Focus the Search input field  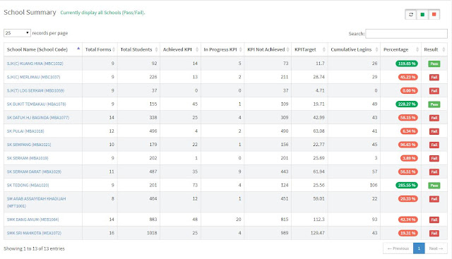point(407,34)
